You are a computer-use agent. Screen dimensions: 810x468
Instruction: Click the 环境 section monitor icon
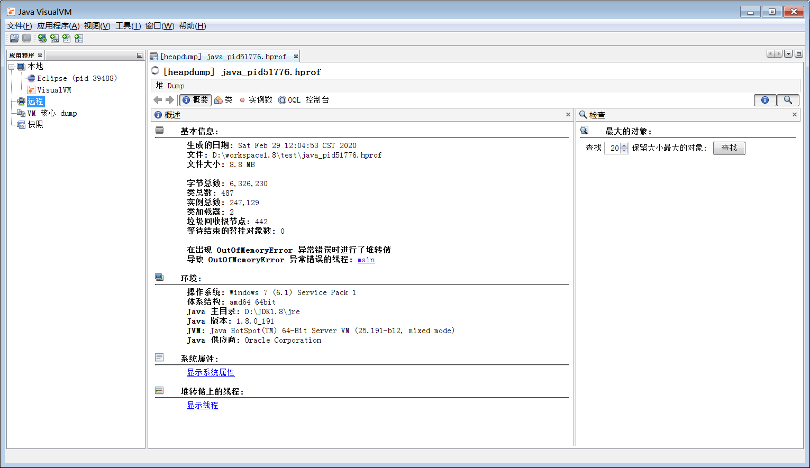(159, 278)
